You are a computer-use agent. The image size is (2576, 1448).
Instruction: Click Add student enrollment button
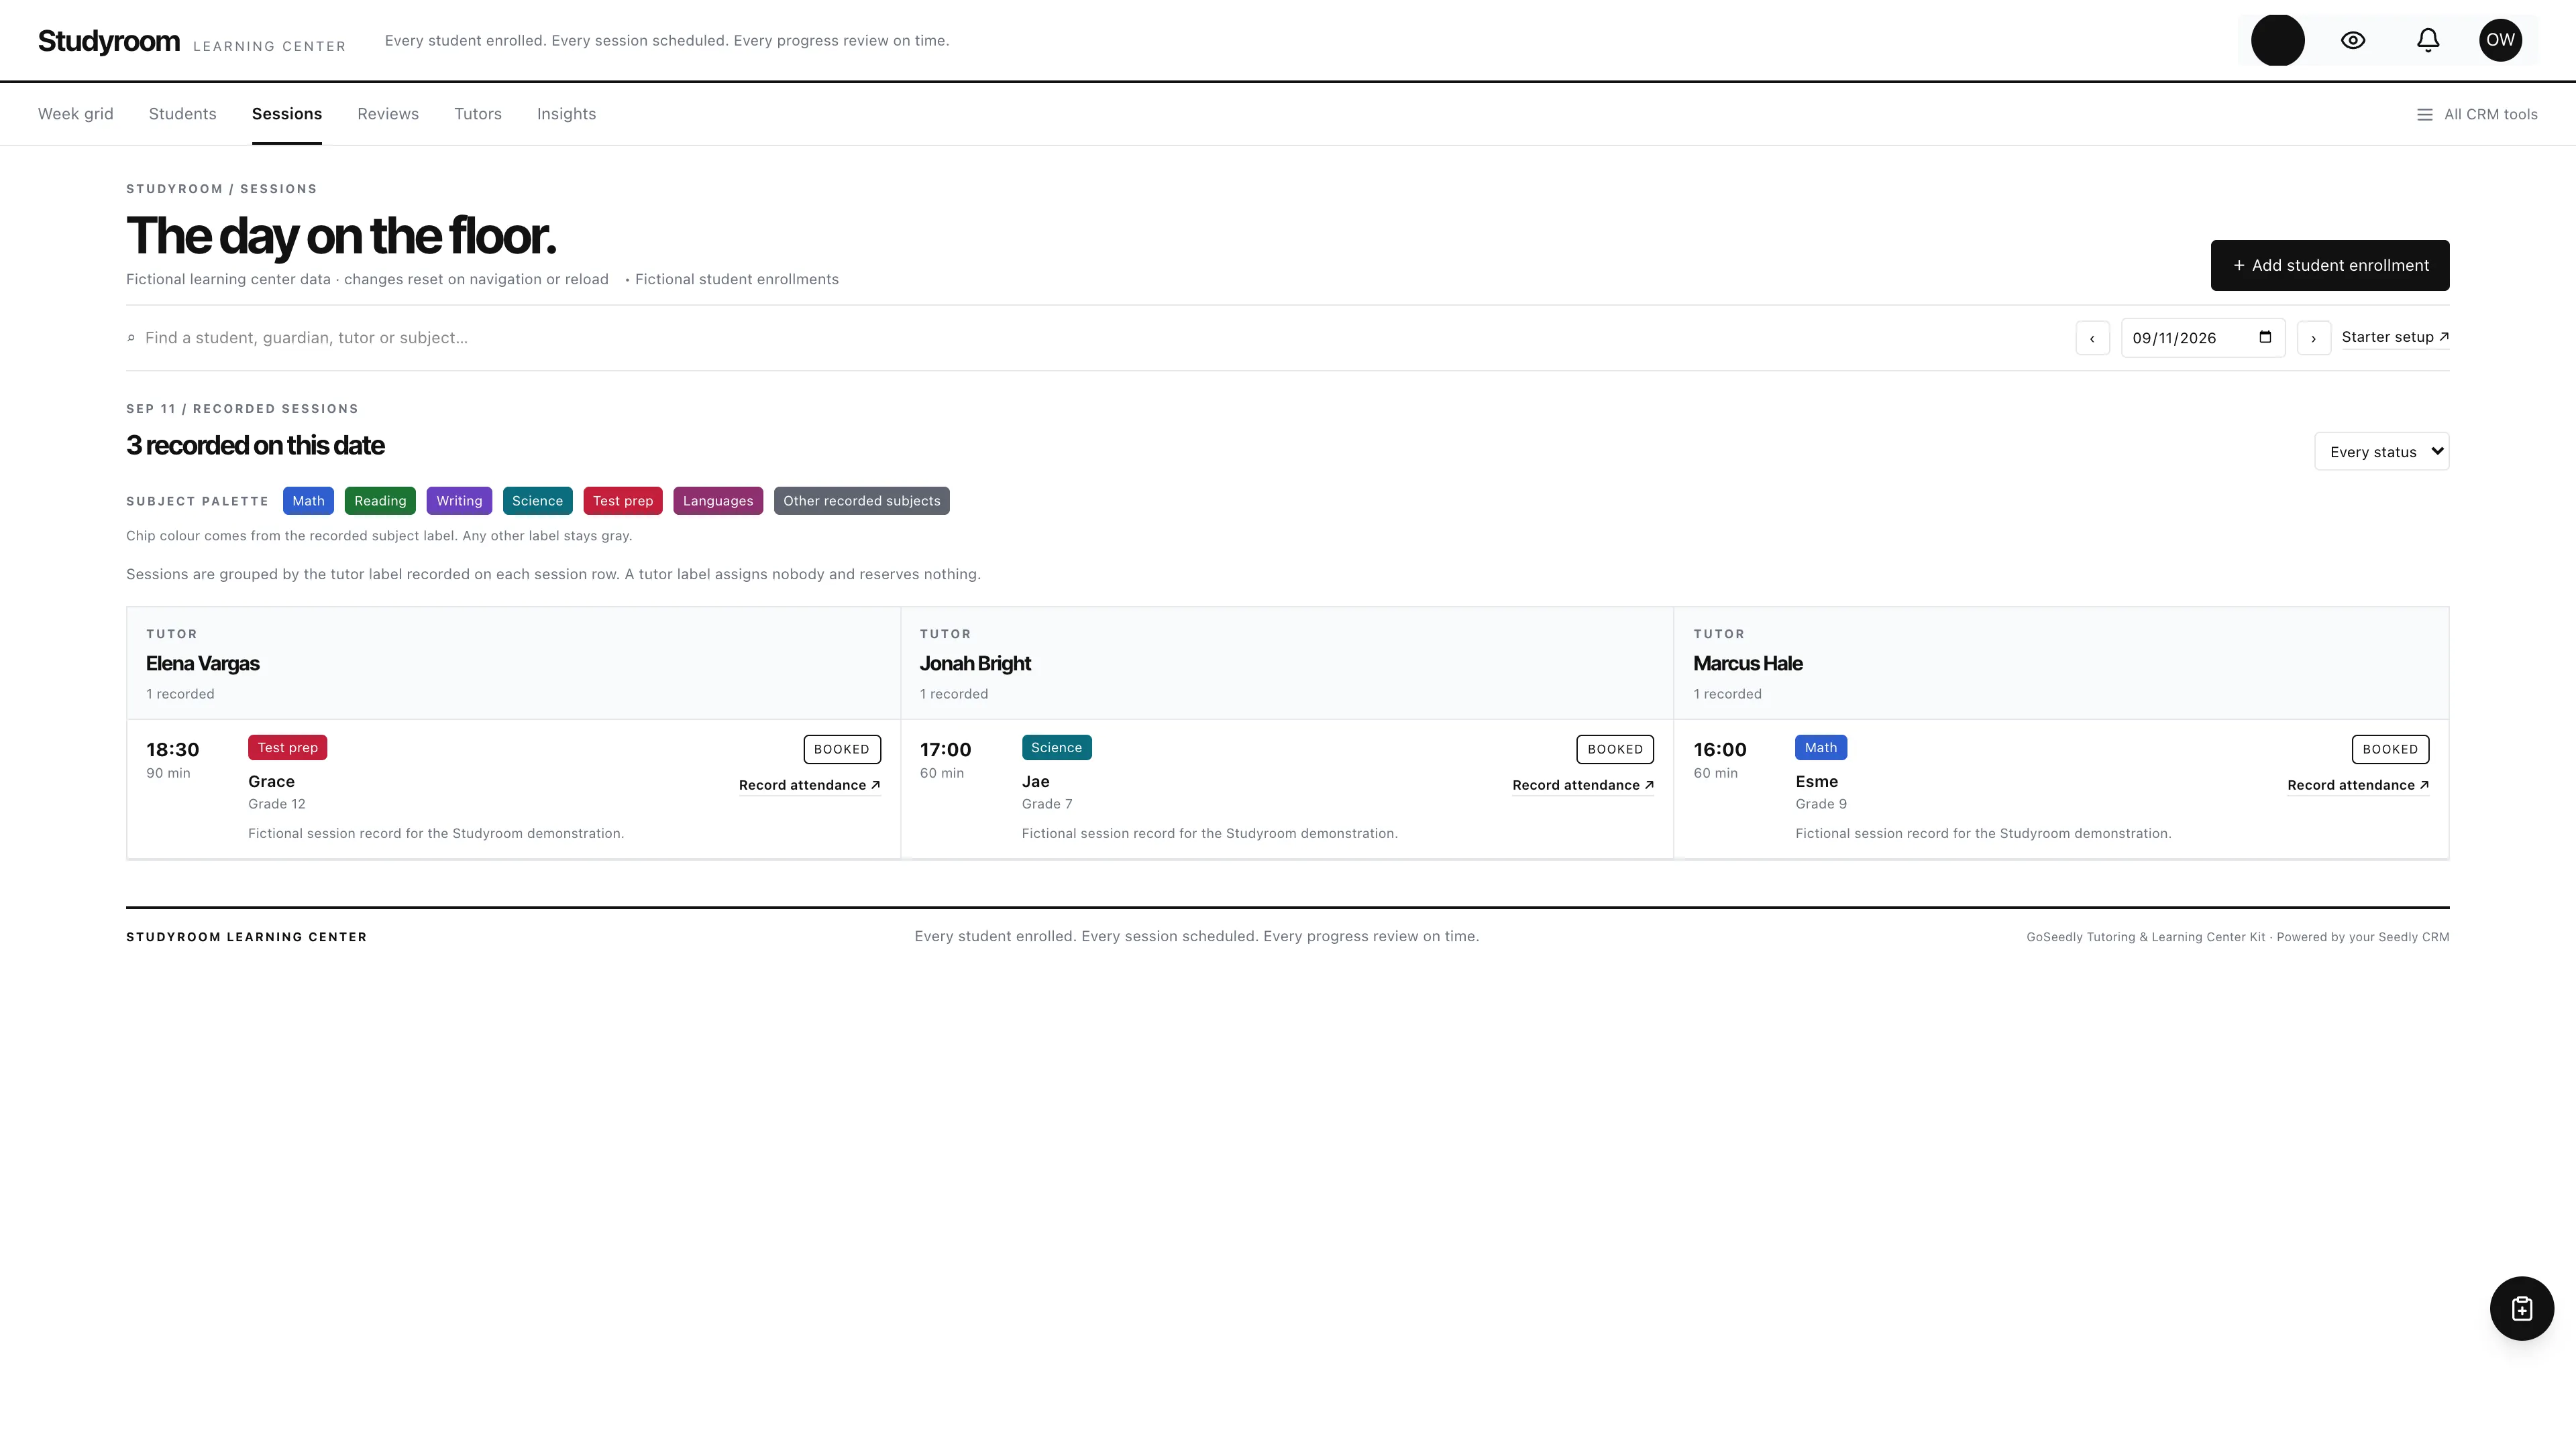(x=2329, y=266)
